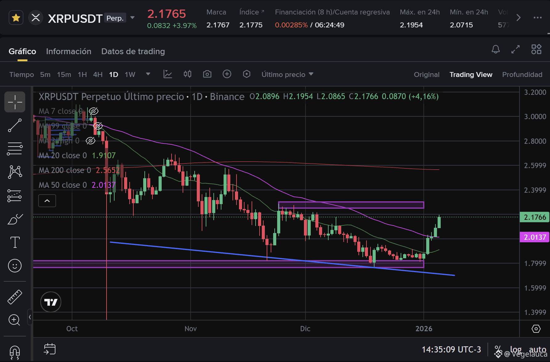Screen dimensions: 550x362
Task: Open chart settings hexagon icon
Action: [247, 74]
